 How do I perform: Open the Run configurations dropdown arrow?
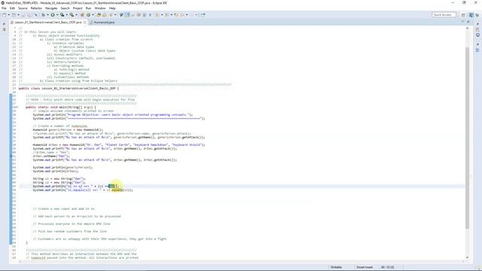tap(57, 15)
